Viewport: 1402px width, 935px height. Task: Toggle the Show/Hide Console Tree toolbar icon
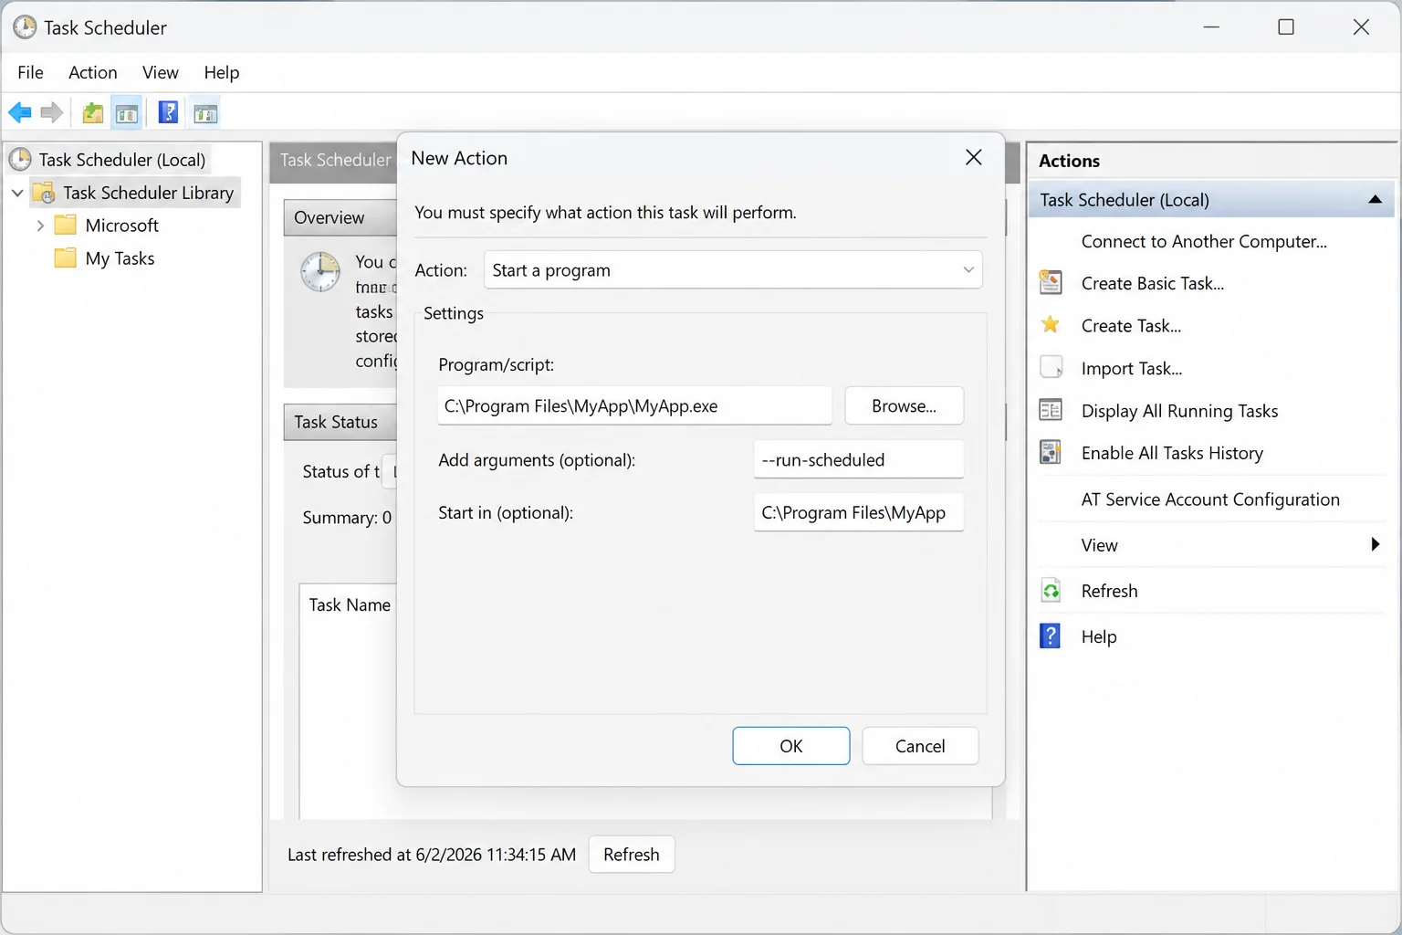click(127, 113)
